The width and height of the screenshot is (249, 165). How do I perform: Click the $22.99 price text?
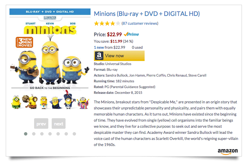point(114,34)
